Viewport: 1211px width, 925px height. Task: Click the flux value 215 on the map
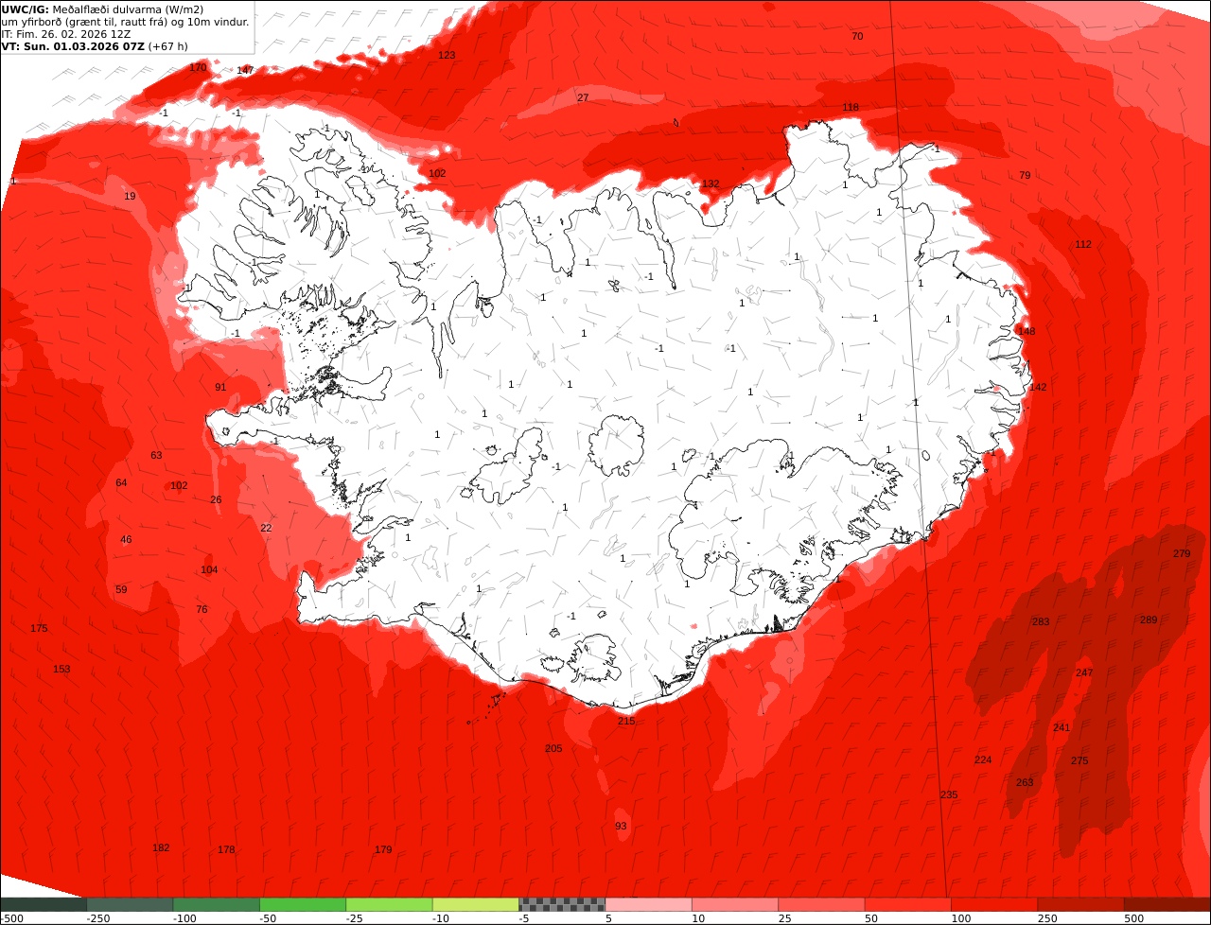coord(626,722)
